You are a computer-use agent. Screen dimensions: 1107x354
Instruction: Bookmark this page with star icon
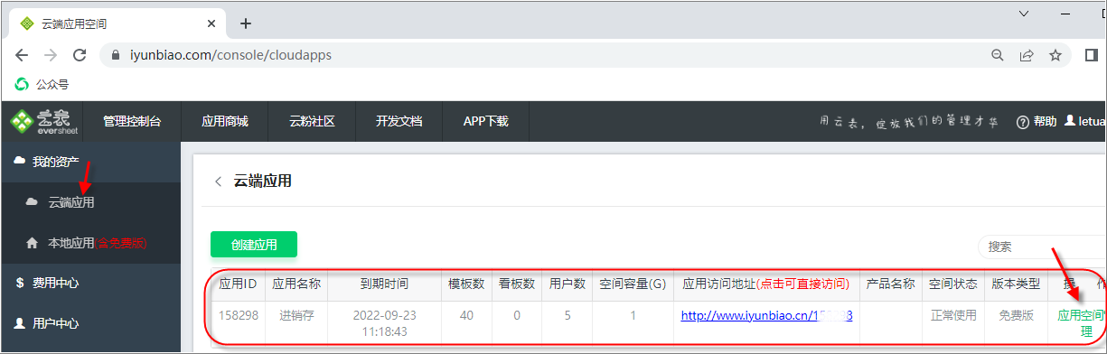pyautogui.click(x=1055, y=55)
